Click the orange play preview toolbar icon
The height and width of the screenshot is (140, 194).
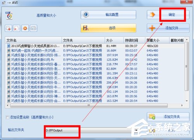pos(25,28)
